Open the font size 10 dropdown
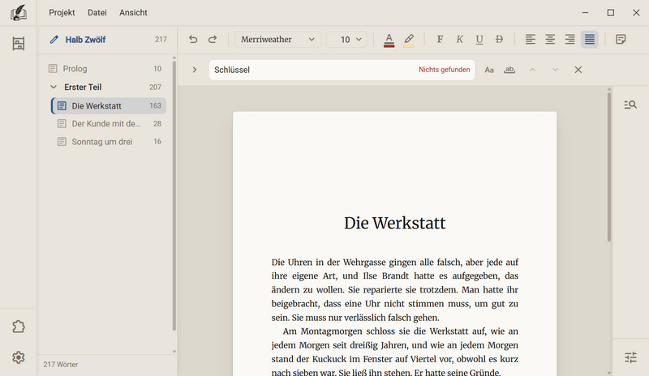The width and height of the screenshot is (649, 376). coord(346,39)
